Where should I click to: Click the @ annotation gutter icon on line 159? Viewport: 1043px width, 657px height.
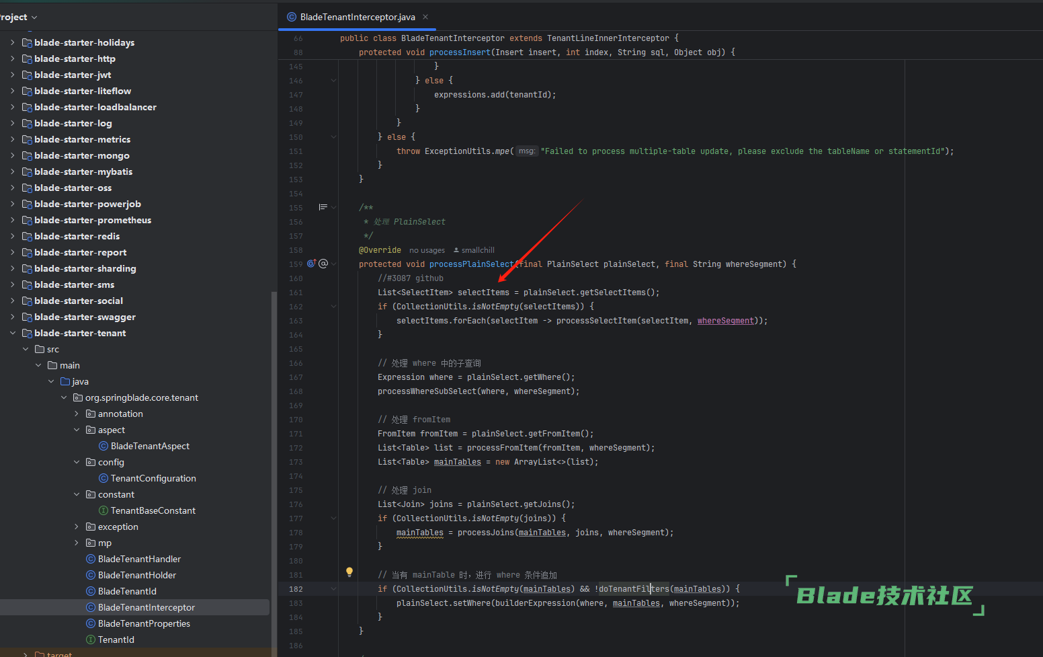tap(323, 264)
